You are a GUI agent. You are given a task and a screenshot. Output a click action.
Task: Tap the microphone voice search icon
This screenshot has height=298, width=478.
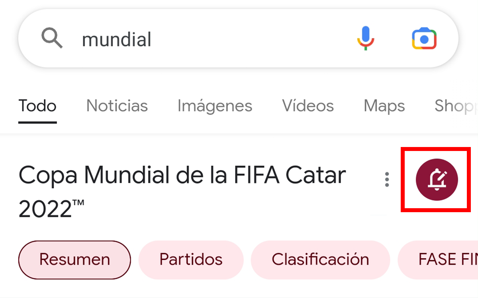(x=365, y=39)
